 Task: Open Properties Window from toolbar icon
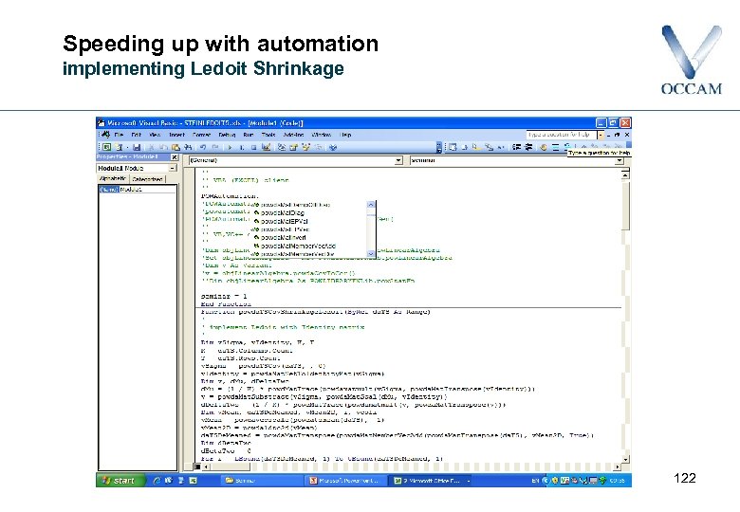(293, 147)
